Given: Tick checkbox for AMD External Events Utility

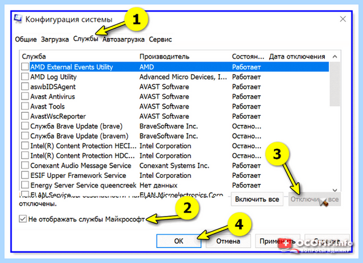Looking at the screenshot, I should [25, 67].
